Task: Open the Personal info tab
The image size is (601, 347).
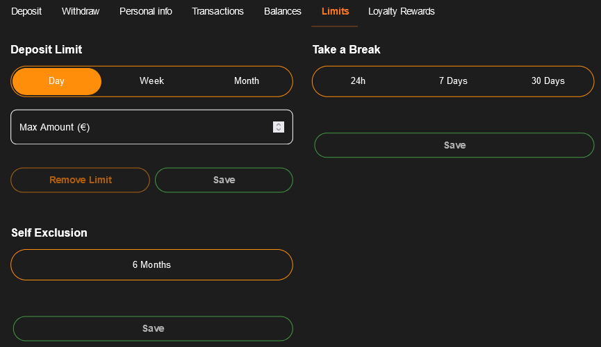Action: tap(146, 12)
